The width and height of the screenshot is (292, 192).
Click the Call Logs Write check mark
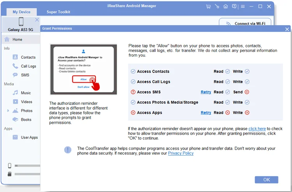pos(247,81)
